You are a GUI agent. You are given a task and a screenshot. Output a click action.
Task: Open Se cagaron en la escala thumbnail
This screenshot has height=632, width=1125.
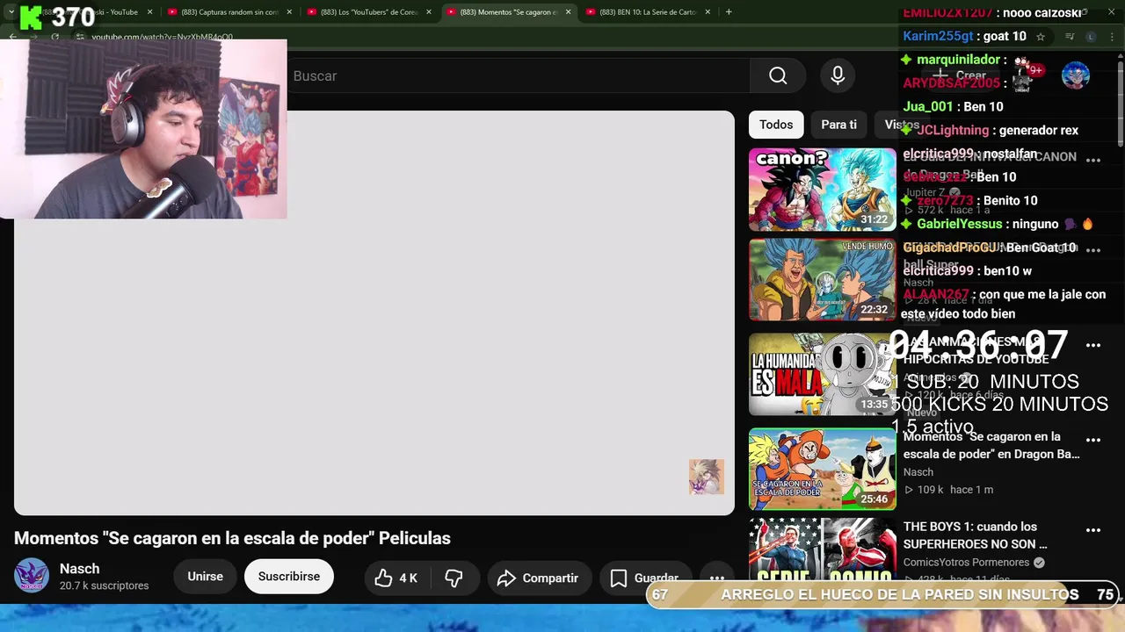(823, 469)
